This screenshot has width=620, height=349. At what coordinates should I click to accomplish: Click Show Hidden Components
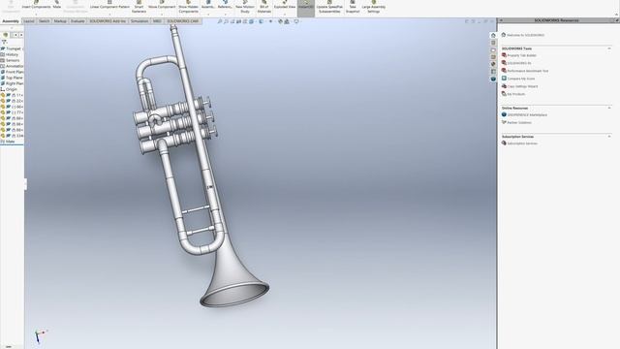point(188,7)
